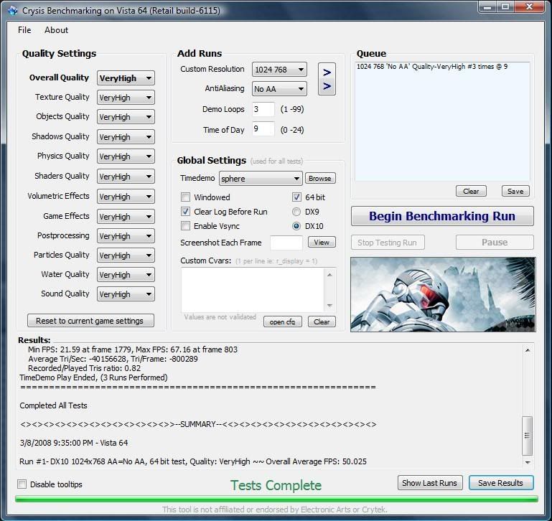Expand the Overall Quality dropdown
Image resolution: width=552 pixels, height=521 pixels.
(126, 78)
